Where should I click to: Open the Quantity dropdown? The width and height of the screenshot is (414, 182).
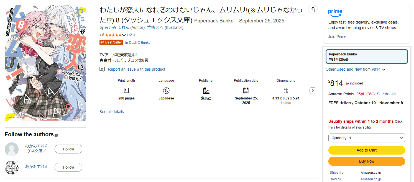pyautogui.click(x=367, y=138)
